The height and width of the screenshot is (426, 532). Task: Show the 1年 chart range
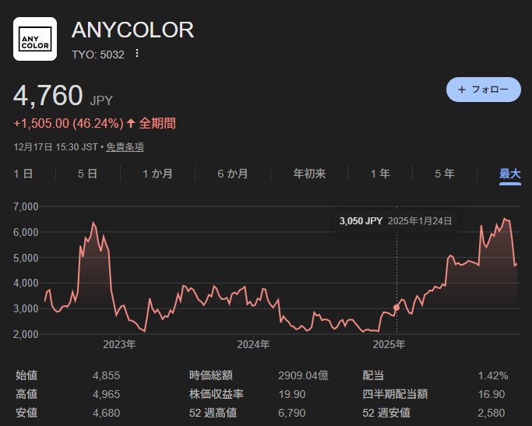380,174
